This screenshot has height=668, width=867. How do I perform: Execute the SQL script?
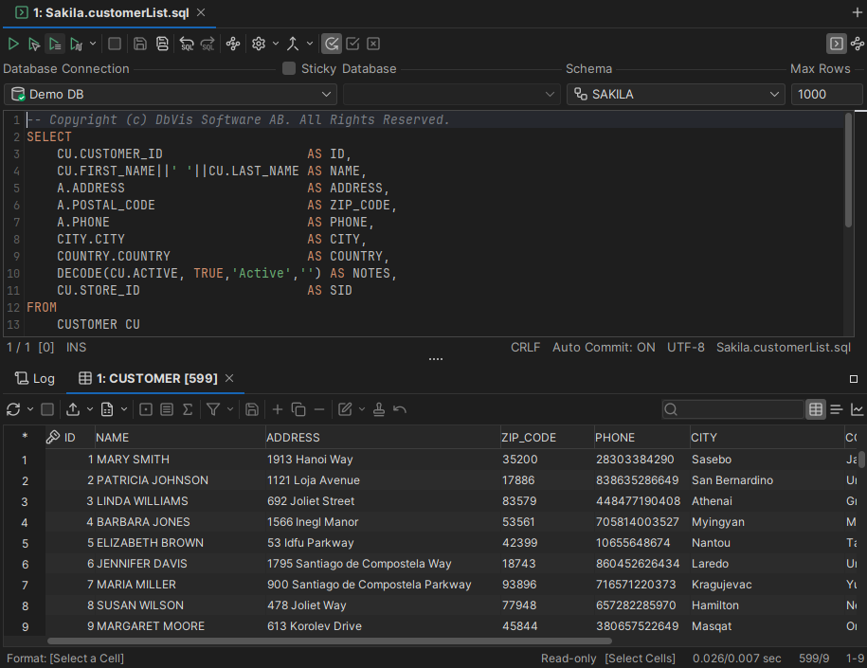tap(13, 44)
